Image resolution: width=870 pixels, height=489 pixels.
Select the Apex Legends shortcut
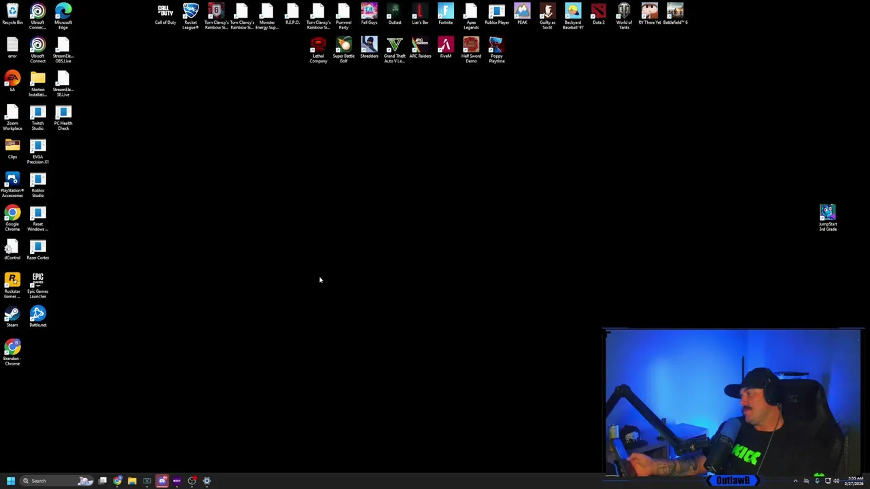coord(471,16)
